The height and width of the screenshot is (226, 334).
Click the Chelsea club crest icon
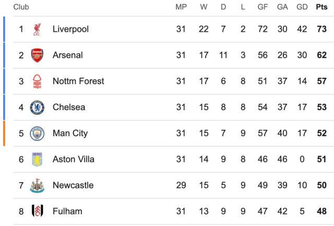(x=37, y=108)
